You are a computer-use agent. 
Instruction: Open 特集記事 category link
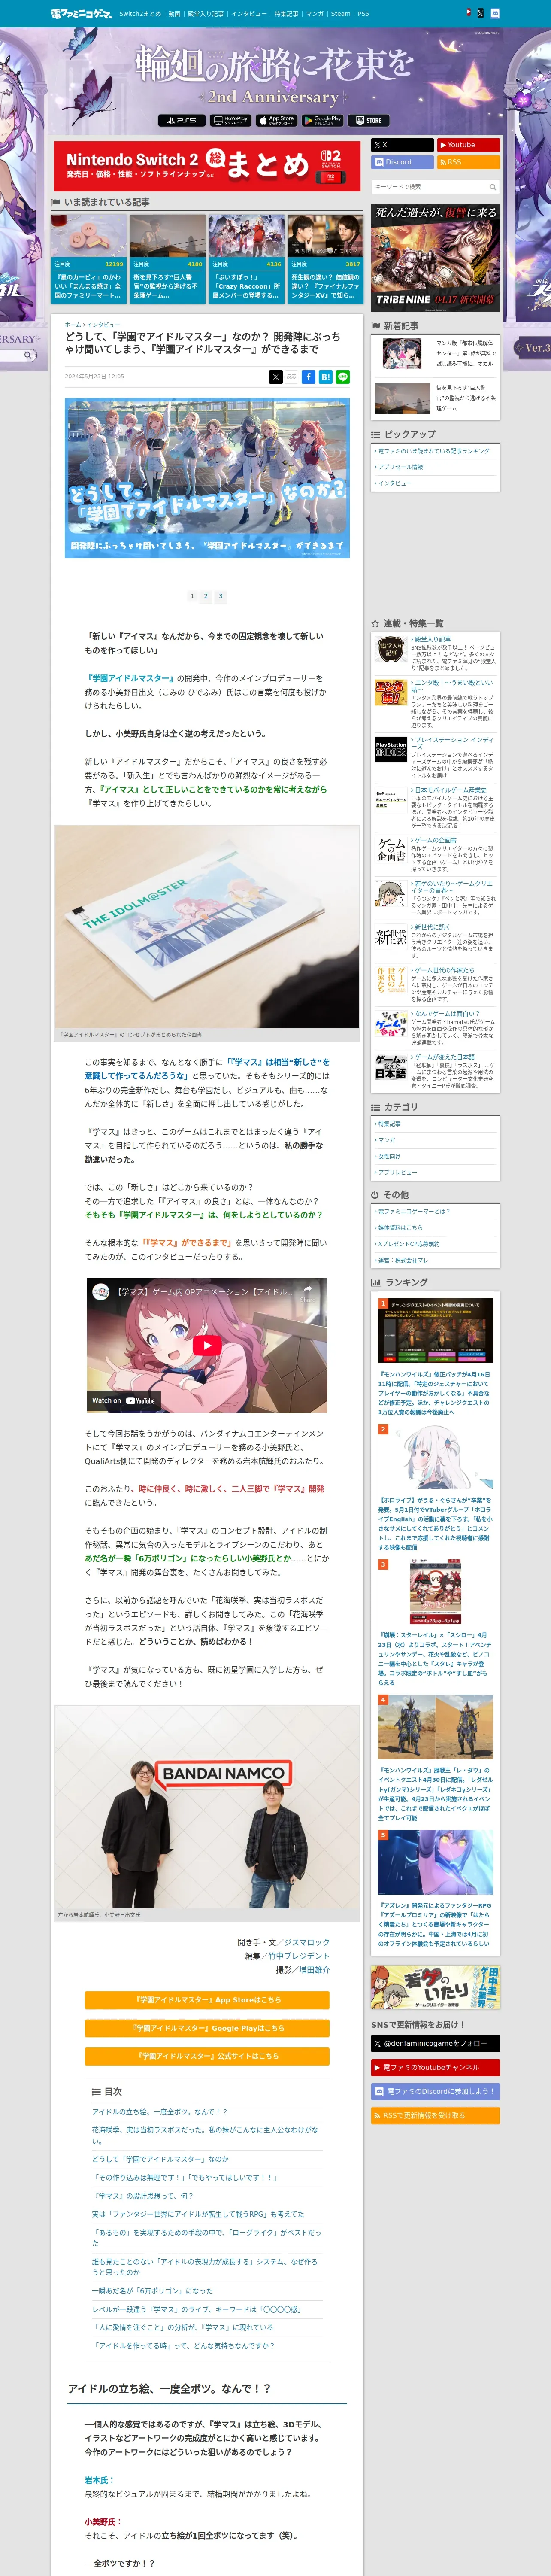tap(389, 1124)
